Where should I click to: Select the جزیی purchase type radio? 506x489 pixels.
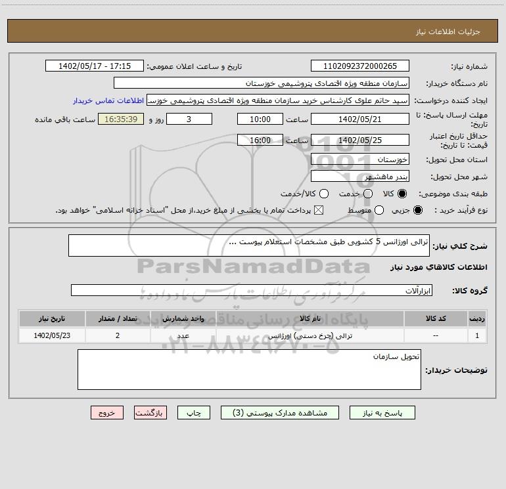[417, 210]
